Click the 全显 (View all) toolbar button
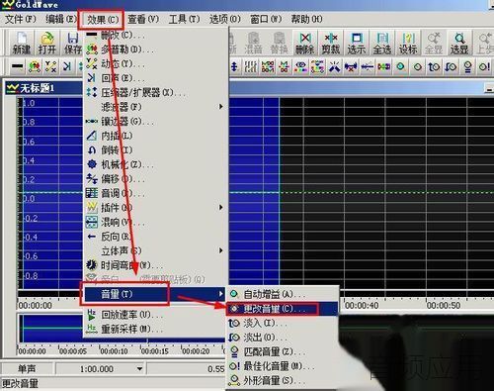The width and height of the screenshot is (494, 391). (x=434, y=44)
